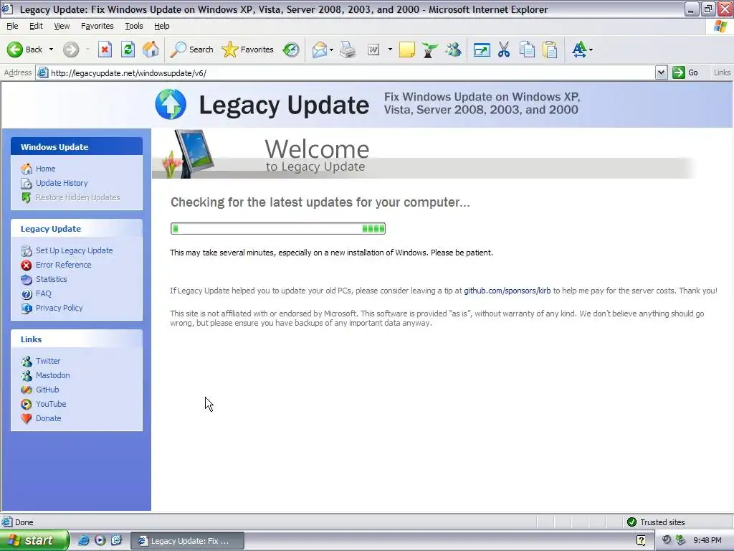The height and width of the screenshot is (551, 734).
Task: Go to the browser Home page icon
Action: click(x=151, y=50)
